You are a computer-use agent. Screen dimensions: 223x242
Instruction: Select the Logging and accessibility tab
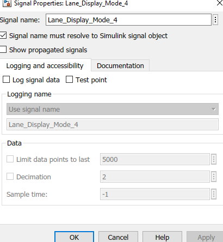pos(45,65)
